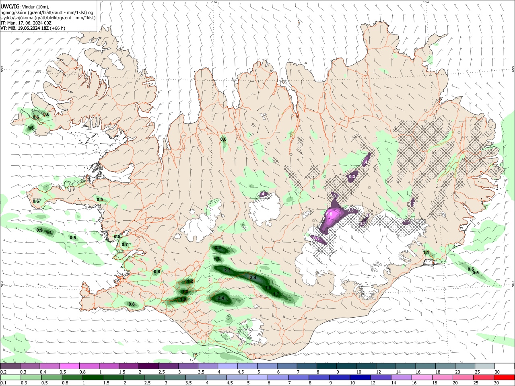Screen dimensions: 515x386
Task: Select the 1.9 rain value label
Action: click(183, 300)
